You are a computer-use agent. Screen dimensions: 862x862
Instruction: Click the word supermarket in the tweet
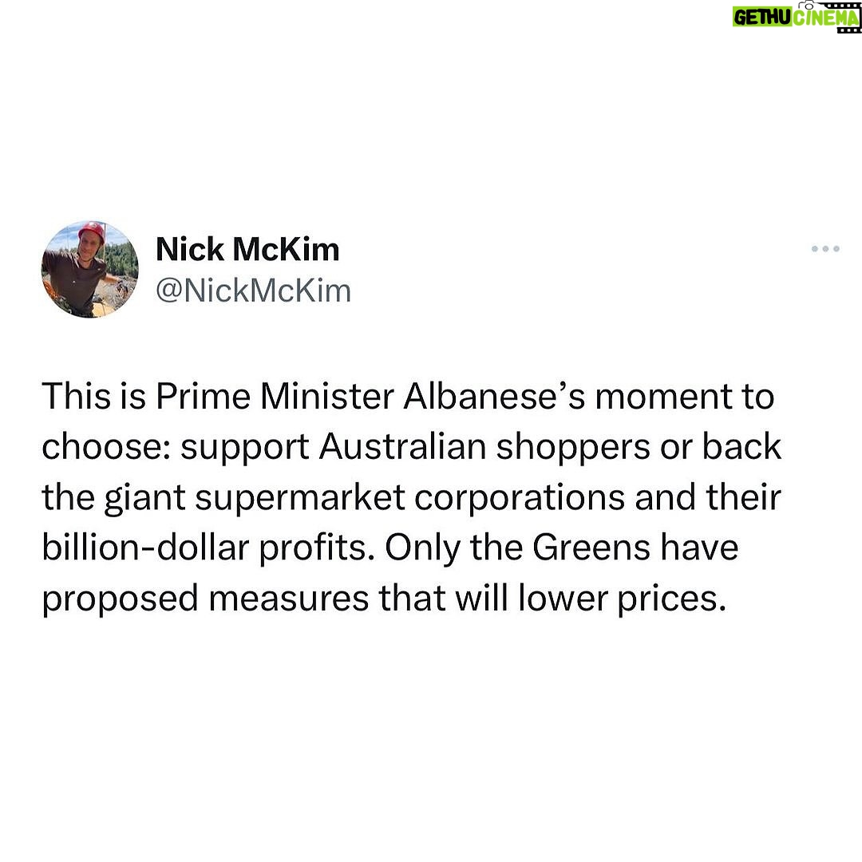[x=299, y=498]
